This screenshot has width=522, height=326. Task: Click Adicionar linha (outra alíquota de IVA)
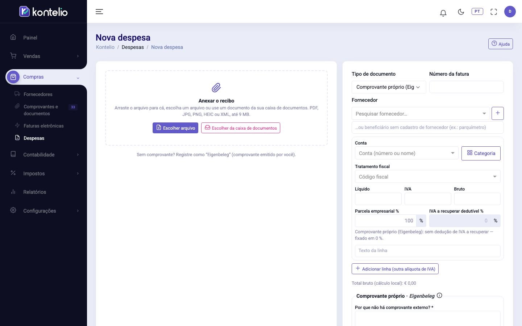click(x=395, y=269)
